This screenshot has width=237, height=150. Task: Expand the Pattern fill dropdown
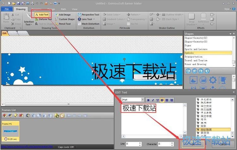click(x=140, y=14)
